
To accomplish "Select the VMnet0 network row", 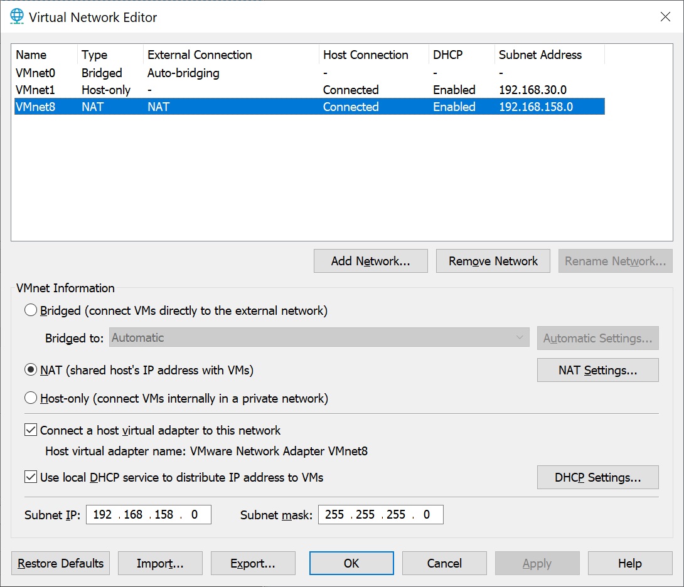I will 310,73.
